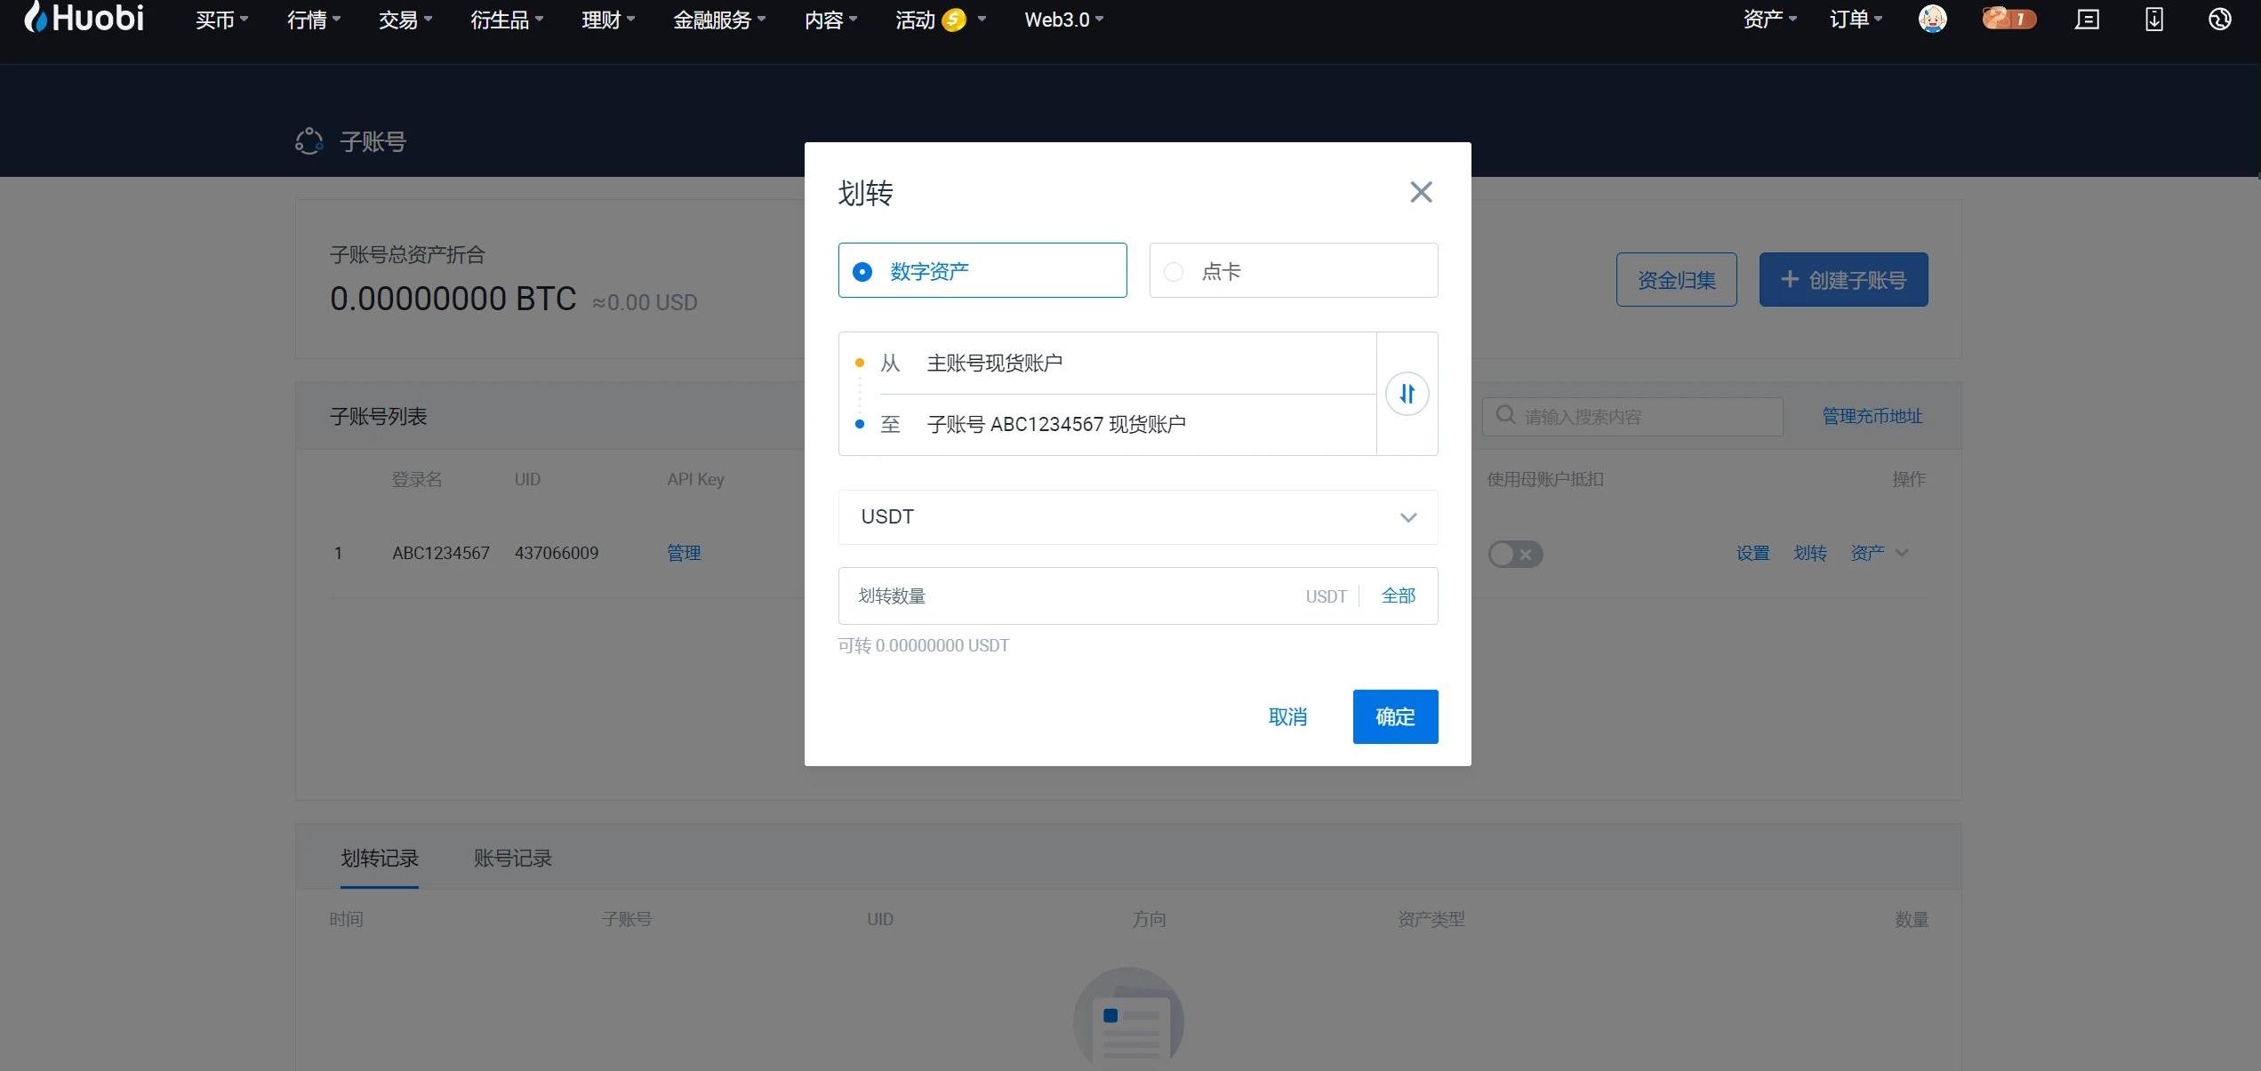The image size is (2261, 1071).
Task: Select the 数字资产 radio option
Action: point(862,272)
